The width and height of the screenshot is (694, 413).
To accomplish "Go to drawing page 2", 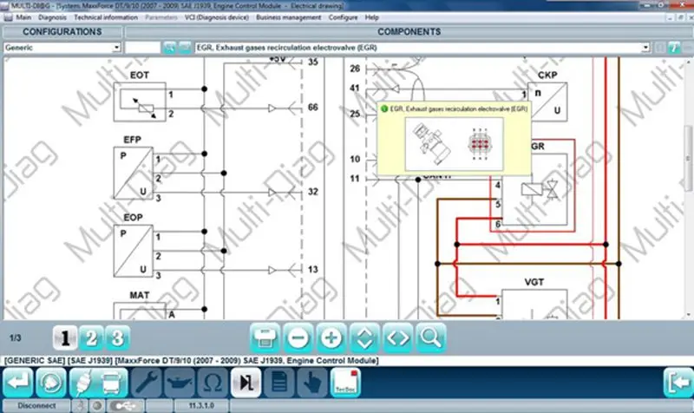I will (x=91, y=338).
